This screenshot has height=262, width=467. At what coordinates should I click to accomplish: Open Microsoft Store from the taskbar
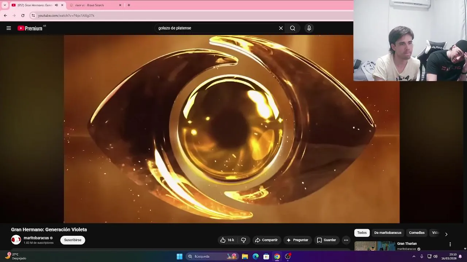(x=266, y=257)
